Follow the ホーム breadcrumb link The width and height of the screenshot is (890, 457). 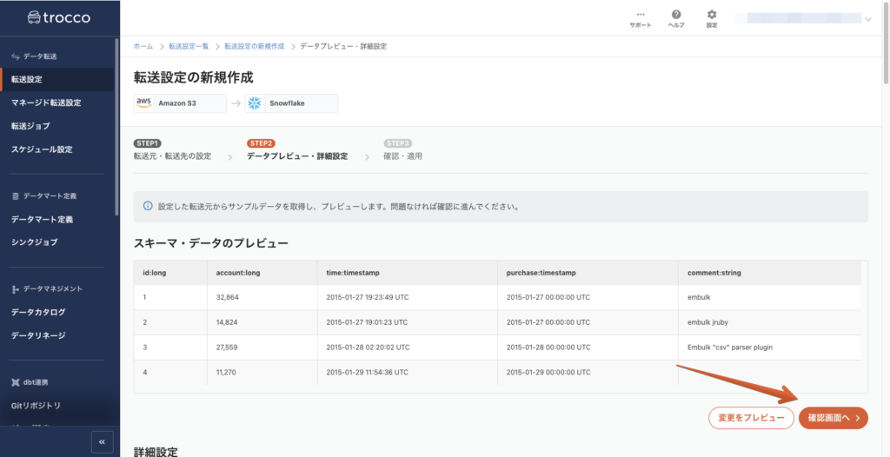click(x=143, y=45)
